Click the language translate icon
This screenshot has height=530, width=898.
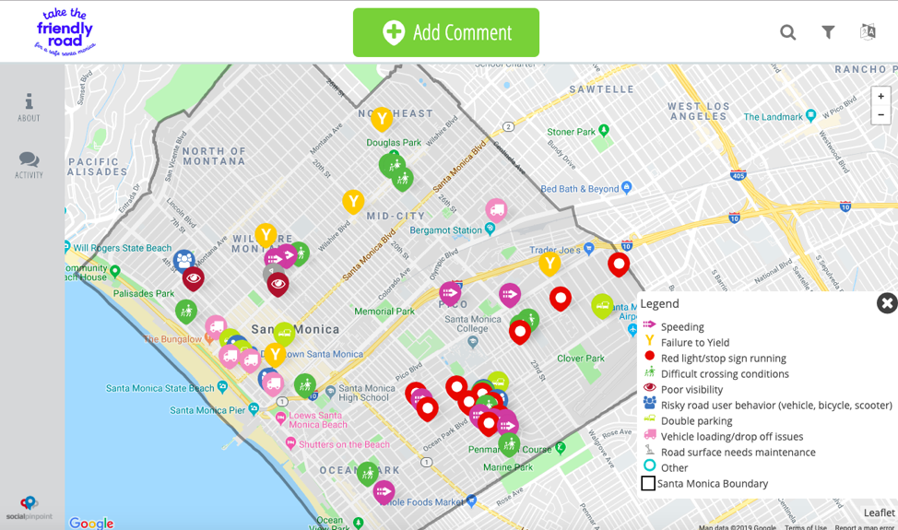tap(868, 32)
